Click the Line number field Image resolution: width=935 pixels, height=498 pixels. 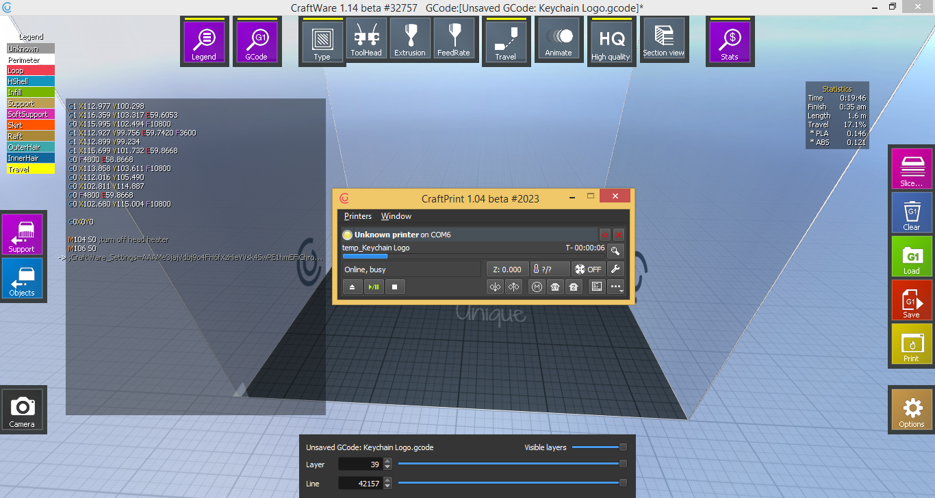coord(360,484)
